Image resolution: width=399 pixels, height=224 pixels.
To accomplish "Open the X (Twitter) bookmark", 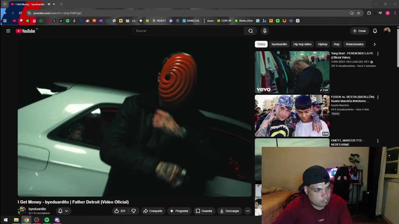I will (x=54, y=21).
